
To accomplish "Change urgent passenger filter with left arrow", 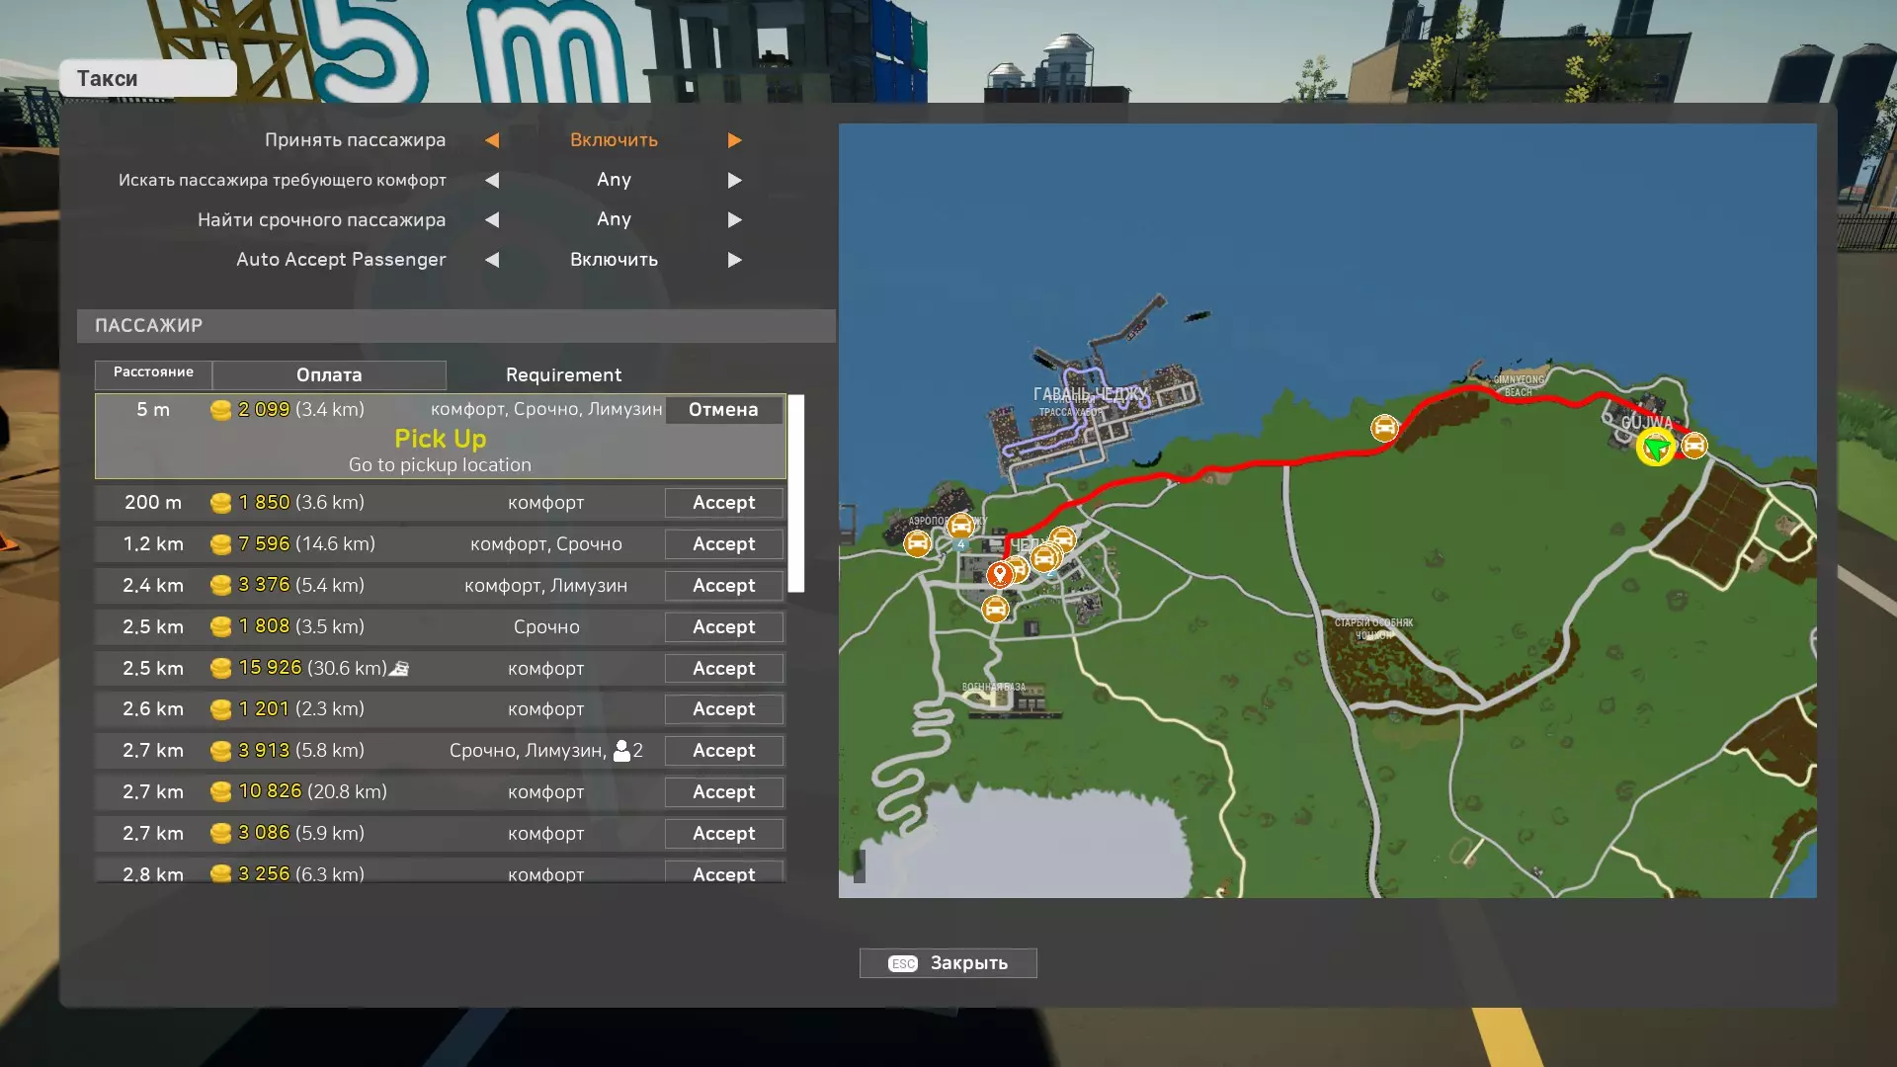I will pos(492,219).
